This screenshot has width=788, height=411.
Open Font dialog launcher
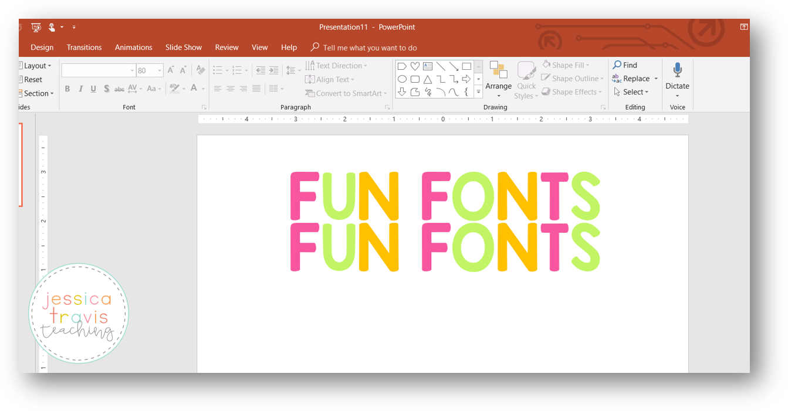click(204, 108)
